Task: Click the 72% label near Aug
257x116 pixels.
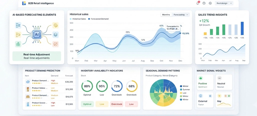Action: 143,40
